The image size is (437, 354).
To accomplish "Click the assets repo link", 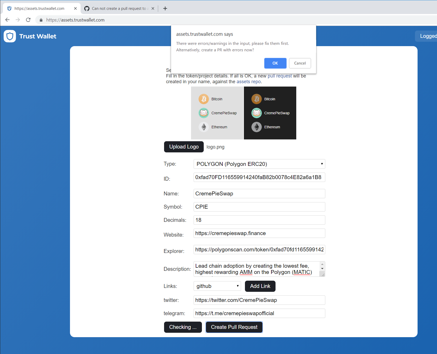I will pyautogui.click(x=248, y=81).
